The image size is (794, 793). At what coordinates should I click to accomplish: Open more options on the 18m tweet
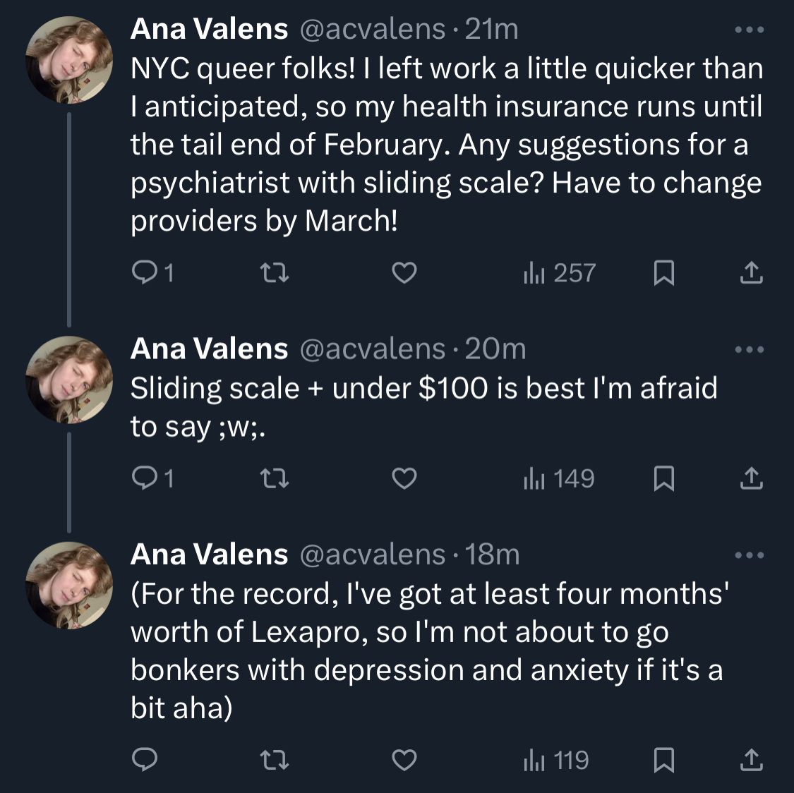pyautogui.click(x=749, y=555)
